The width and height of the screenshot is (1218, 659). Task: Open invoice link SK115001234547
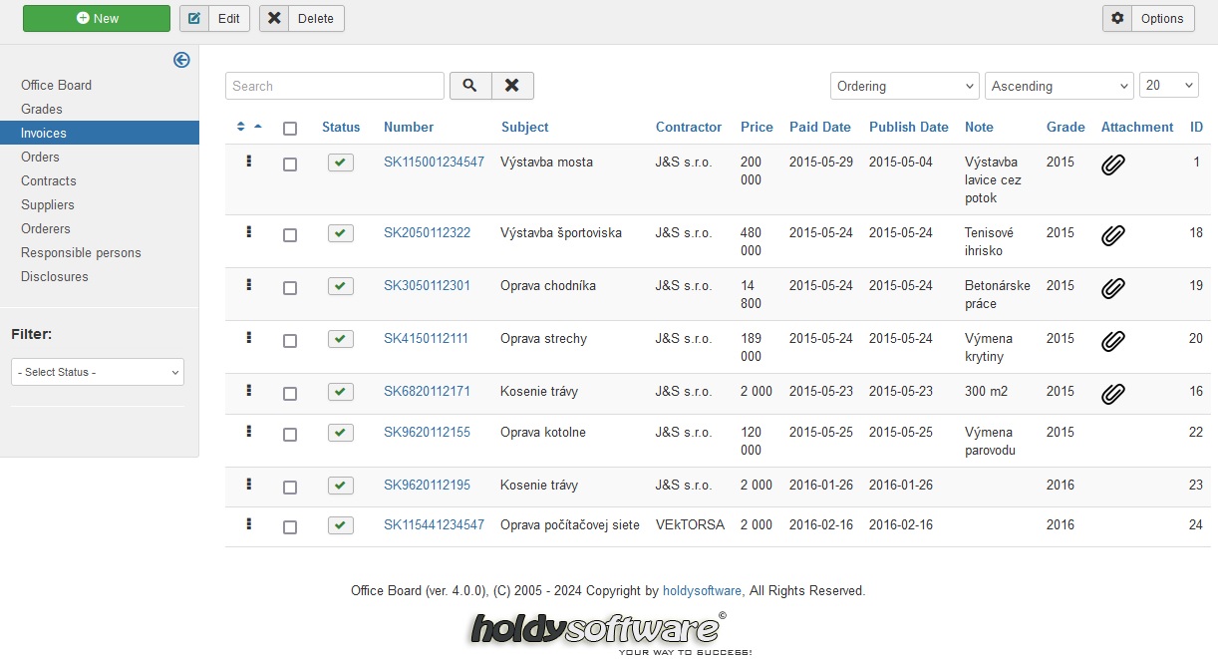[x=434, y=162]
